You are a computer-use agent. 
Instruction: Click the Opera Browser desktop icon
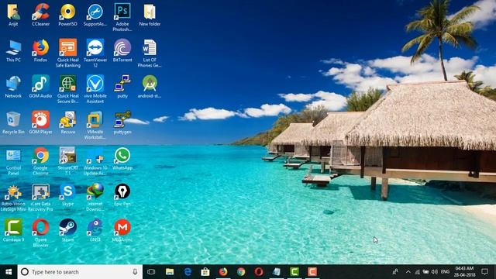pos(41,233)
